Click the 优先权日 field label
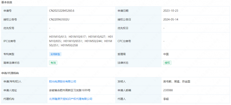231x105 pixels. point(123,28)
